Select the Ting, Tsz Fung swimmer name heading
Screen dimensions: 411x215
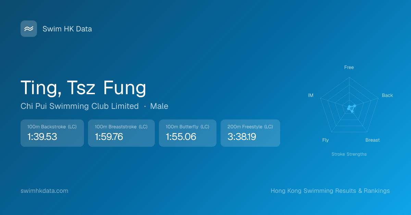coord(83,87)
